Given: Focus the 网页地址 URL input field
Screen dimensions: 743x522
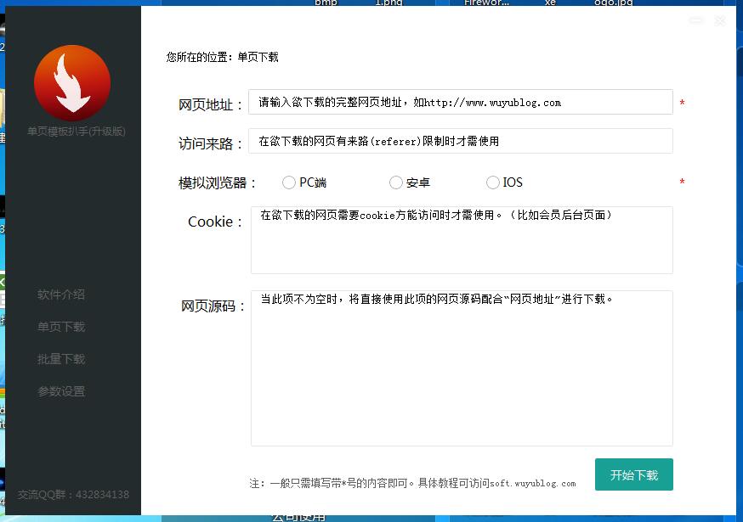Looking at the screenshot, I should pos(460,102).
